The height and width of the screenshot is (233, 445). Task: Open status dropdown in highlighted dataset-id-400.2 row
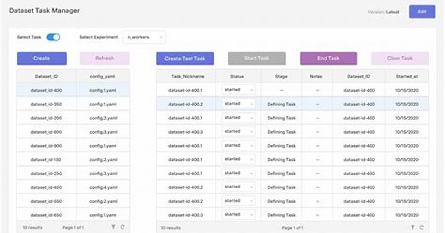(238, 104)
